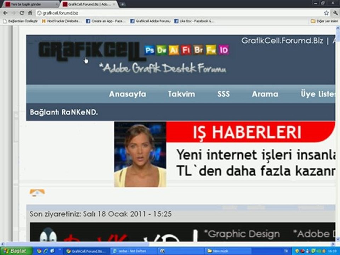Click Show Desktop quick launch icon
The width and height of the screenshot is (340, 255).
click(x=52, y=251)
